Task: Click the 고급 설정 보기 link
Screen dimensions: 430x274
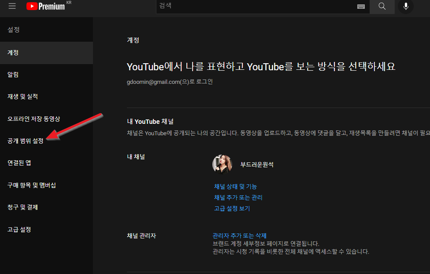Action: pos(232,209)
